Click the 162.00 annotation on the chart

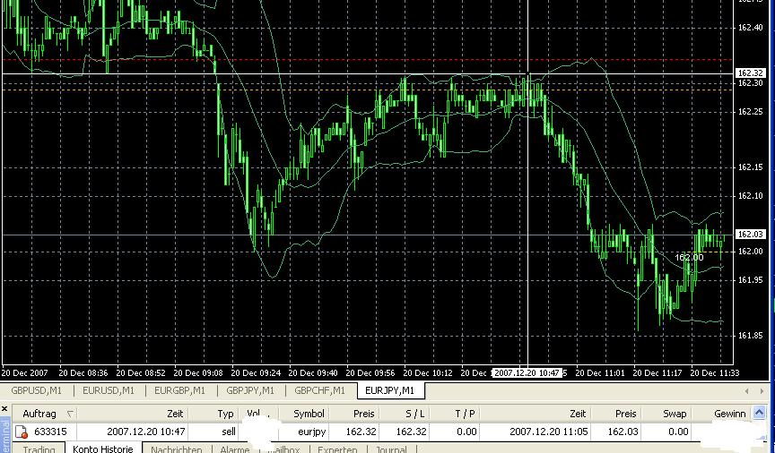689,258
